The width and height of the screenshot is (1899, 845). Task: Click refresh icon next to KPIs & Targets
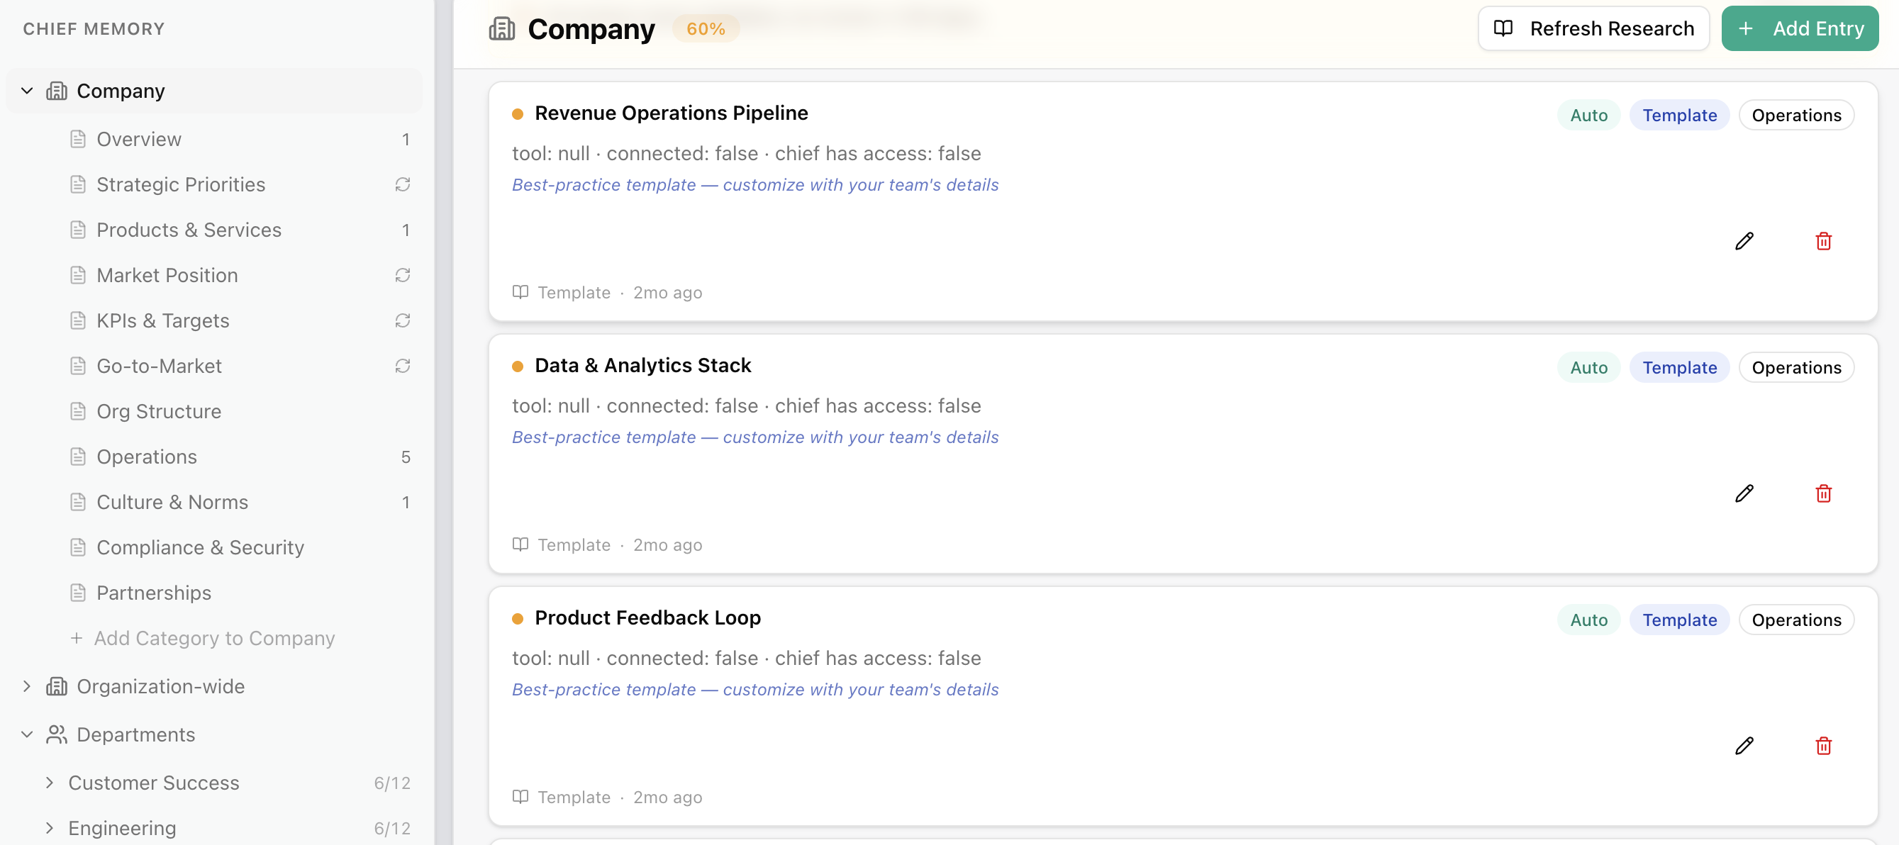(403, 320)
